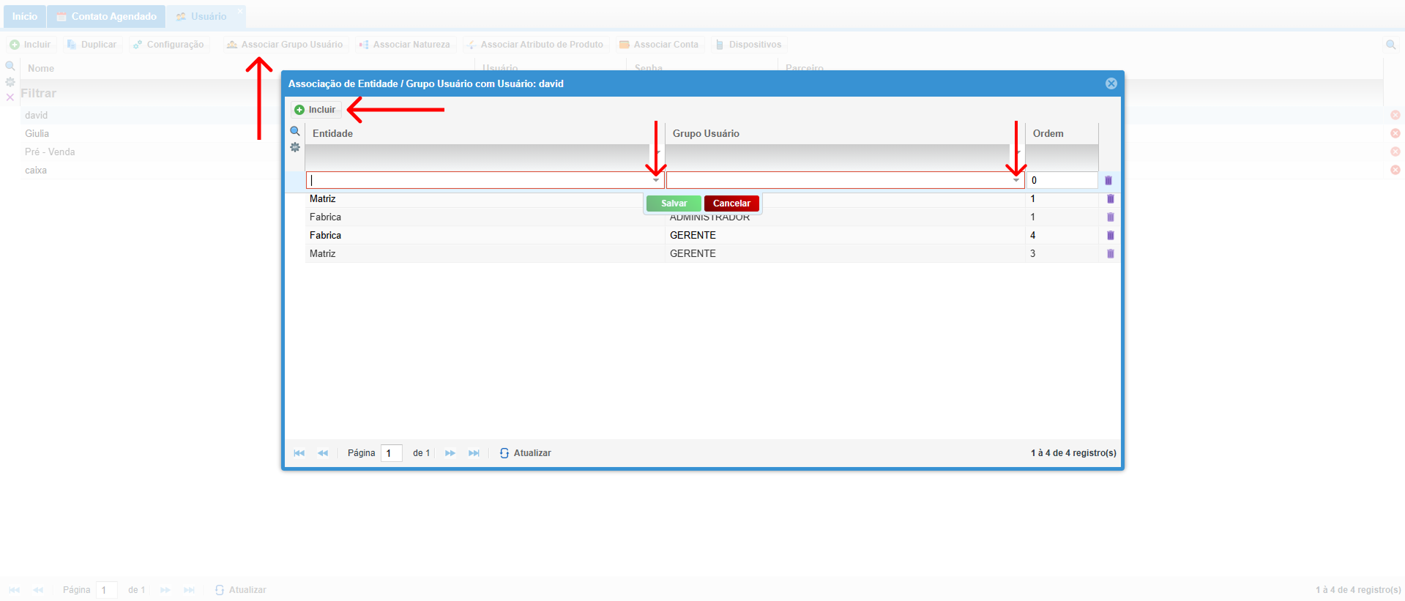Delete the Fabrica GERENTE row via trash icon
This screenshot has width=1405, height=601.
point(1110,236)
